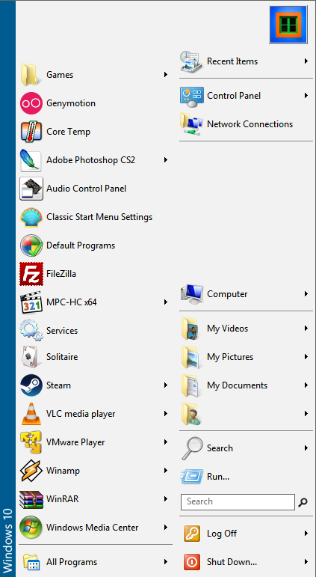The width and height of the screenshot is (316, 577).
Task: Click the Steam logo icon
Action: 31,385
